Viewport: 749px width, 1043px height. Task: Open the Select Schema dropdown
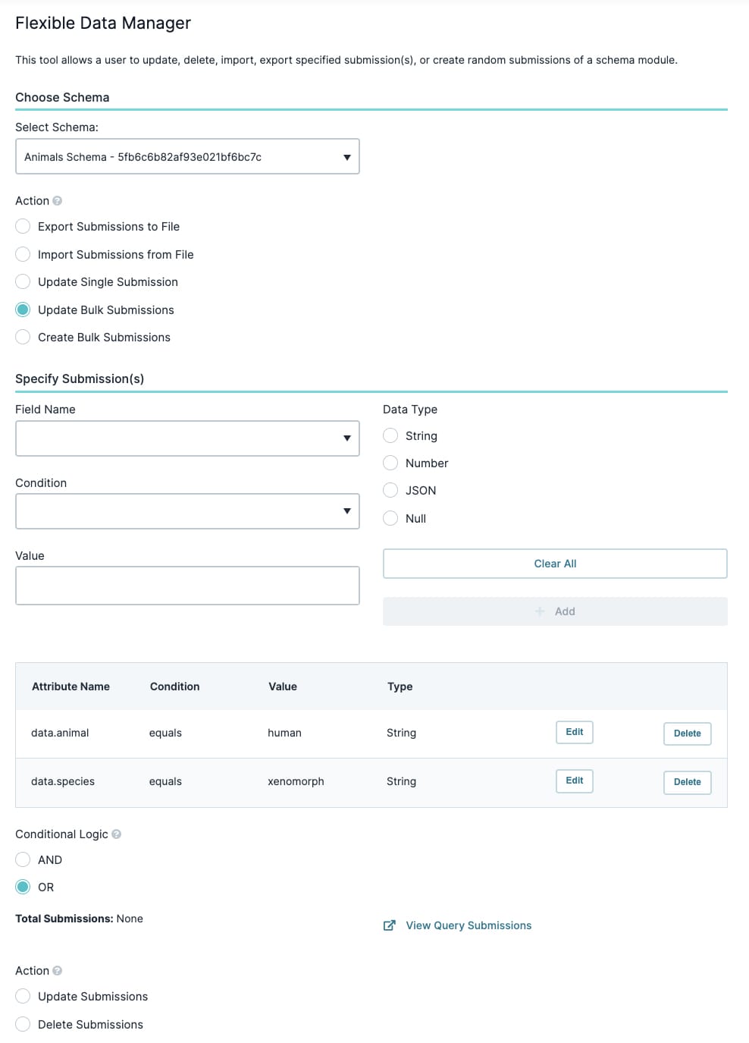[187, 156]
